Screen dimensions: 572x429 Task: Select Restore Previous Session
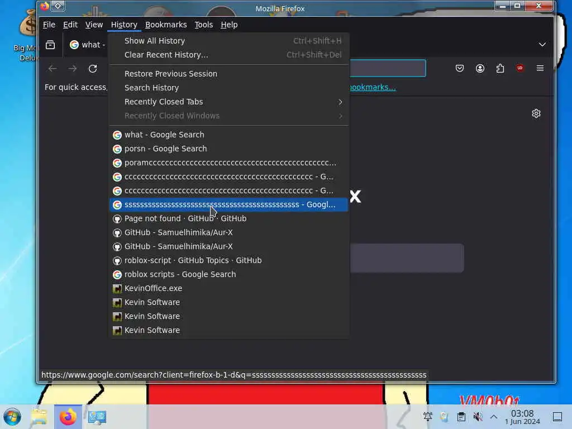click(x=228, y=74)
